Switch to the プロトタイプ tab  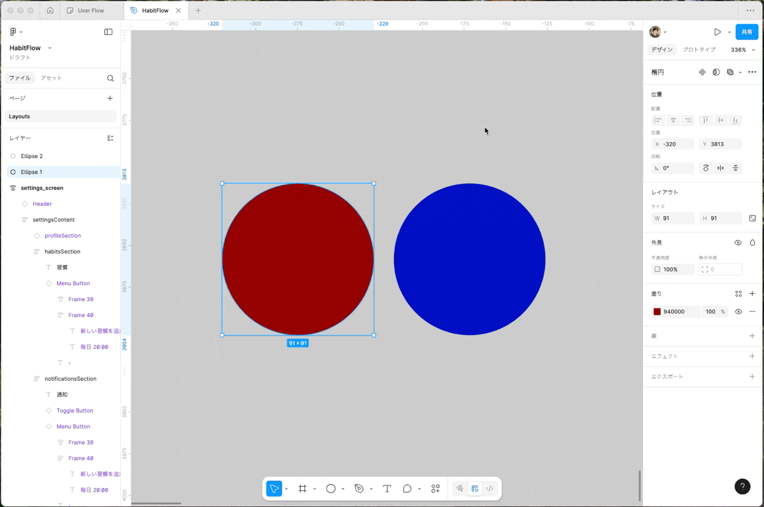point(698,50)
